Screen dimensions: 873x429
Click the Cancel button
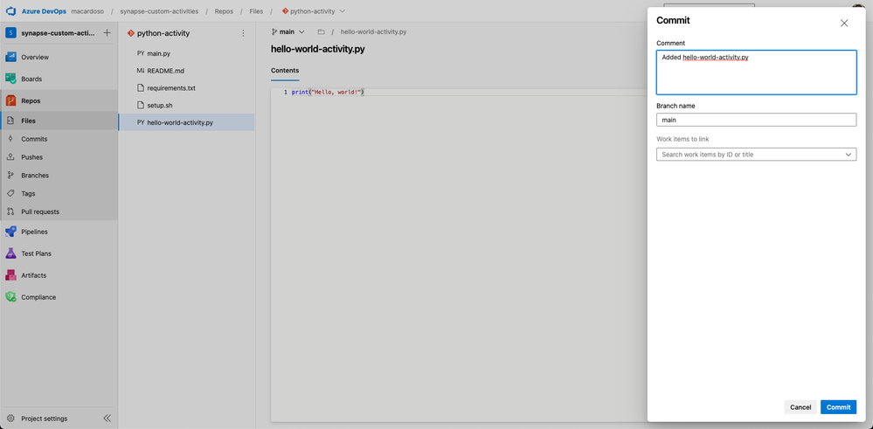click(800, 407)
